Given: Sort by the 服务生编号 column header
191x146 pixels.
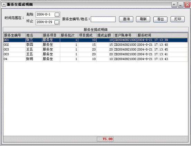Looking at the screenshot, I should tap(14, 35).
